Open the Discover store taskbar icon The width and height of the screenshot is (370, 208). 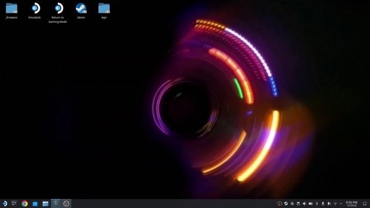[35, 203]
